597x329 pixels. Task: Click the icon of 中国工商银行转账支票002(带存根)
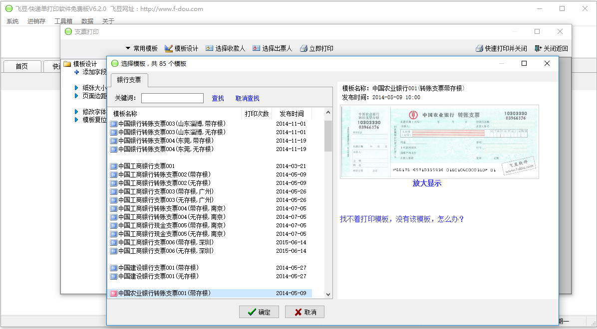pos(113,174)
